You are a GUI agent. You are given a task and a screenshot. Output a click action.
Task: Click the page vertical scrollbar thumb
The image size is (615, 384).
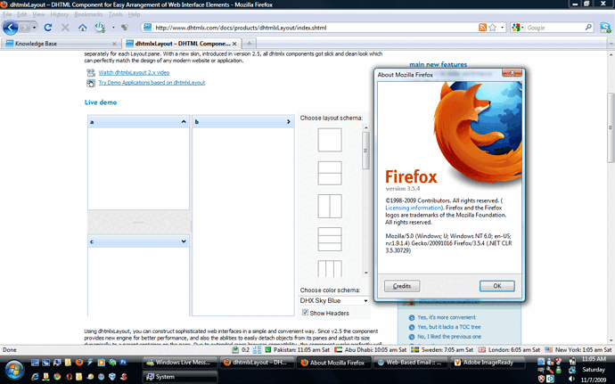611,127
